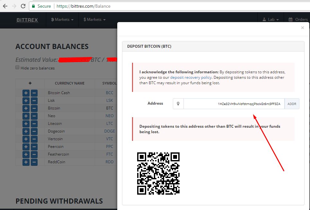Image resolution: width=310 pixels, height=210 pixels.
Task: Open the LSK symbol link
Action: pyautogui.click(x=110, y=101)
